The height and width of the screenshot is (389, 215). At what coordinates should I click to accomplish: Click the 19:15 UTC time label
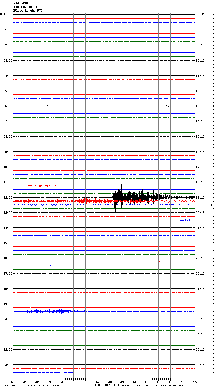[200, 198]
